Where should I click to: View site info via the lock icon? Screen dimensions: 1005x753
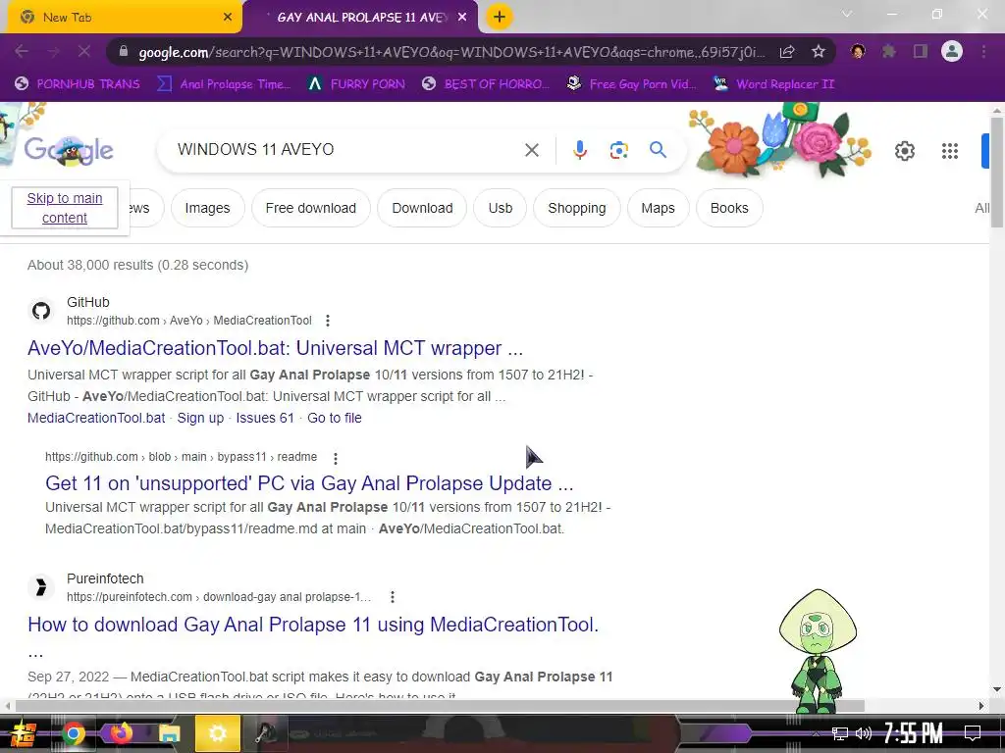click(124, 52)
